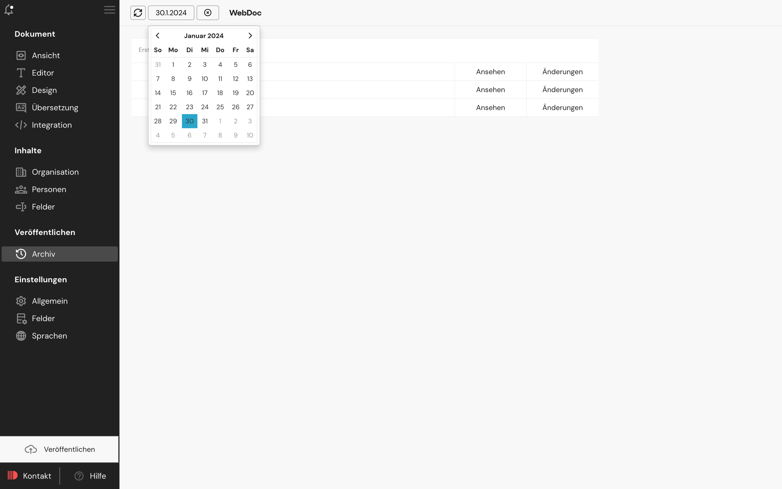Click the Veröffentlichen cloud upload icon

[31, 449]
